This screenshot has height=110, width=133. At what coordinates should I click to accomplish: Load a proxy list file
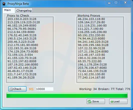pos(118,101)
